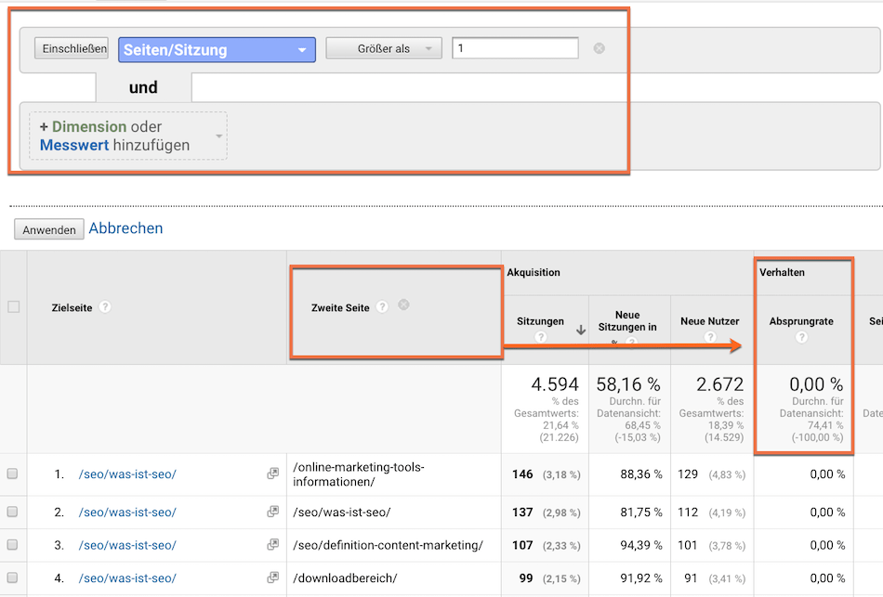Image resolution: width=883 pixels, height=597 pixels.
Task: Click sort arrow in Sitzungen column
Action: [581, 329]
